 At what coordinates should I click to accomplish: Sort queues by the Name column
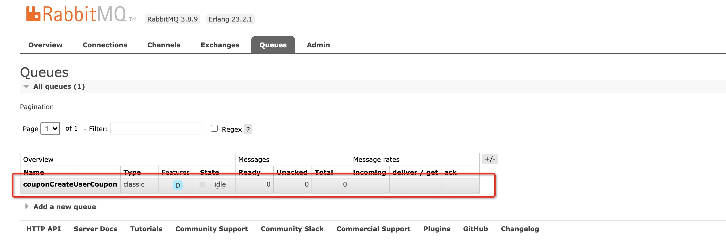tap(34, 172)
